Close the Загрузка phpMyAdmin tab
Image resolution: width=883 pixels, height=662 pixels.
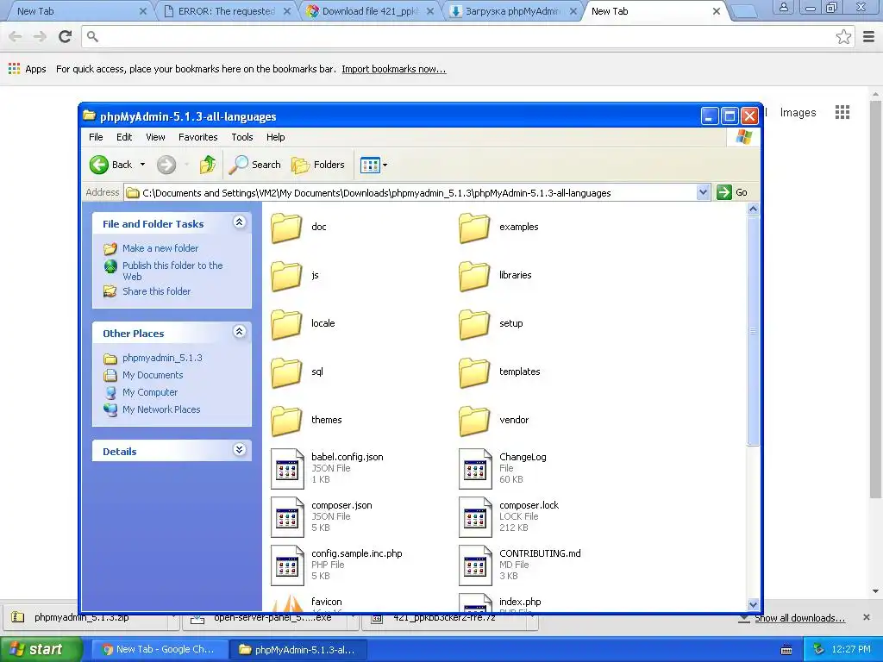573,11
